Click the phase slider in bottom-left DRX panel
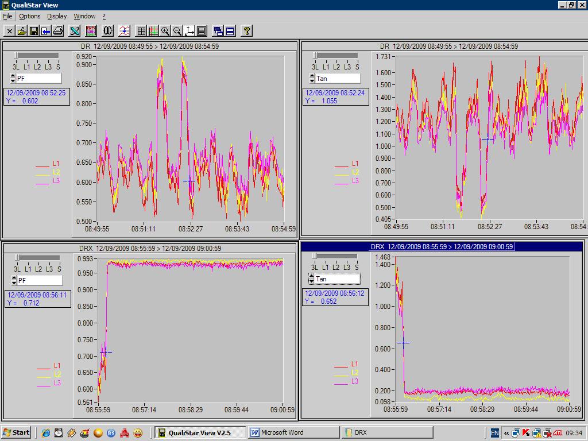588x441 pixels. click(x=17, y=258)
